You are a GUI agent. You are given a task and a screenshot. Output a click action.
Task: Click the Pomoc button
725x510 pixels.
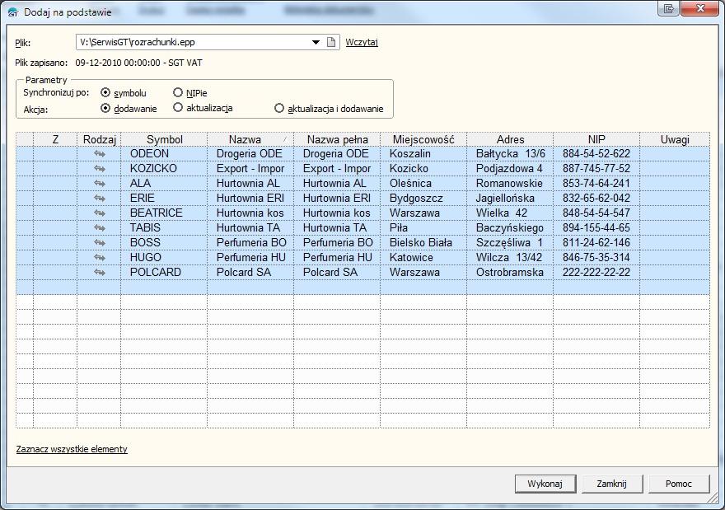click(x=679, y=484)
